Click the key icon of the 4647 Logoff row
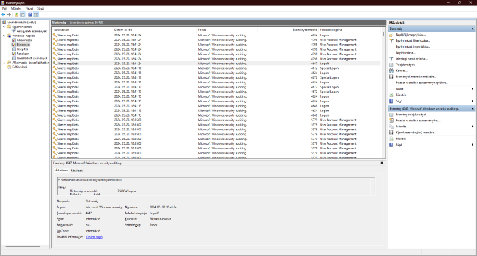Image resolution: width=477 pixels, height=256 pixels. [55, 63]
